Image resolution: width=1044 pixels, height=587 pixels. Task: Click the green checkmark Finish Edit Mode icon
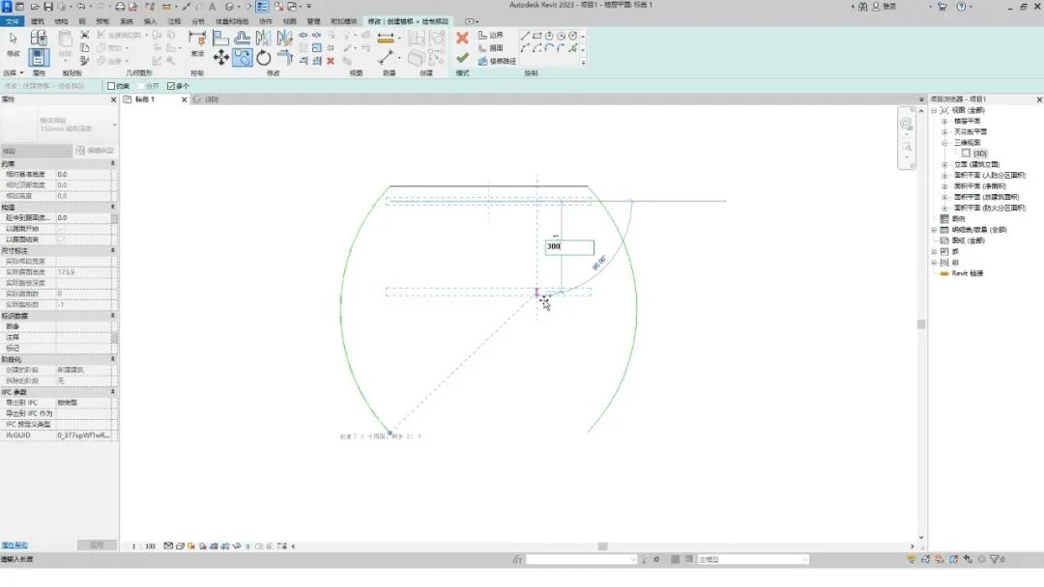point(462,59)
